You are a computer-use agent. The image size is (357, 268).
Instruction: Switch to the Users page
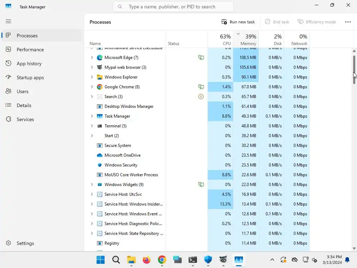(42, 91)
